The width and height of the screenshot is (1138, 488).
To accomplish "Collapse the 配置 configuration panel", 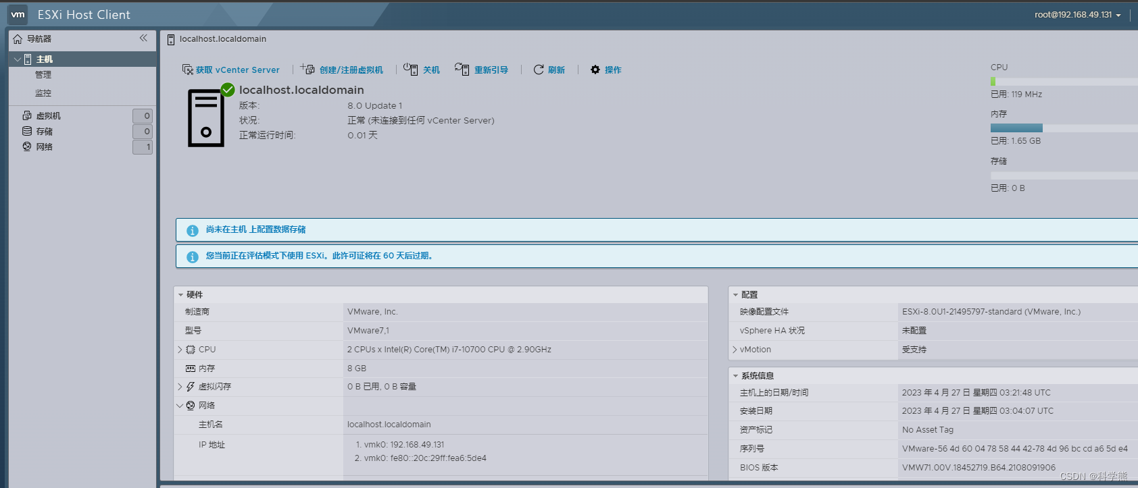I will point(735,295).
